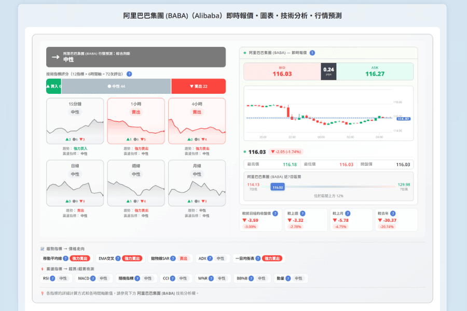This screenshot has width=467, height=311.
Task: Click help icon beside 隨機指標
Action: pyautogui.click(x=138, y=278)
